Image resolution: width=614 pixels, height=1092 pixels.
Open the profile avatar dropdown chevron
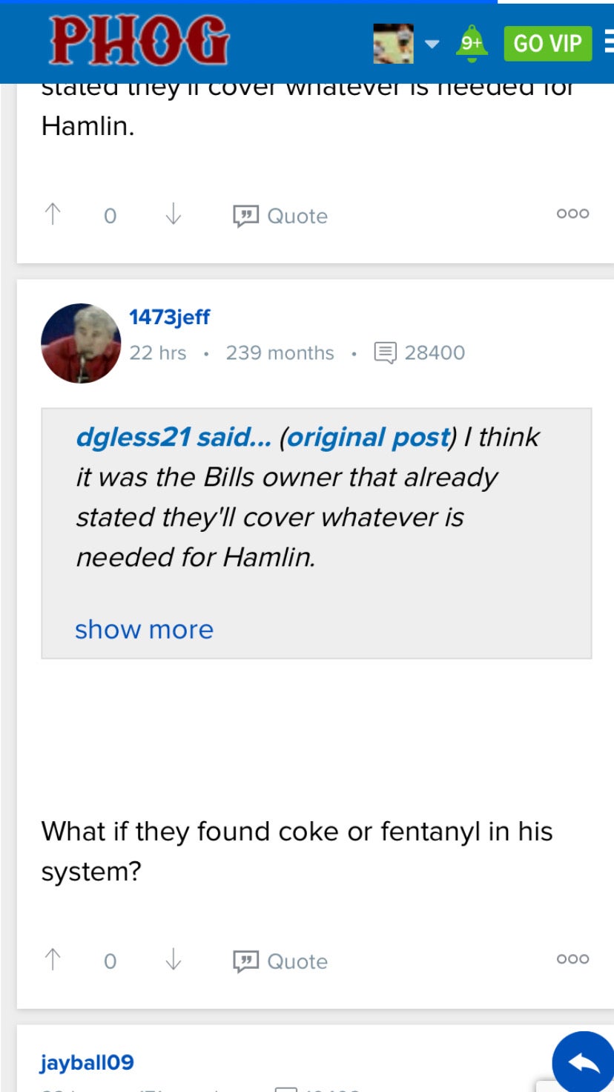(431, 43)
